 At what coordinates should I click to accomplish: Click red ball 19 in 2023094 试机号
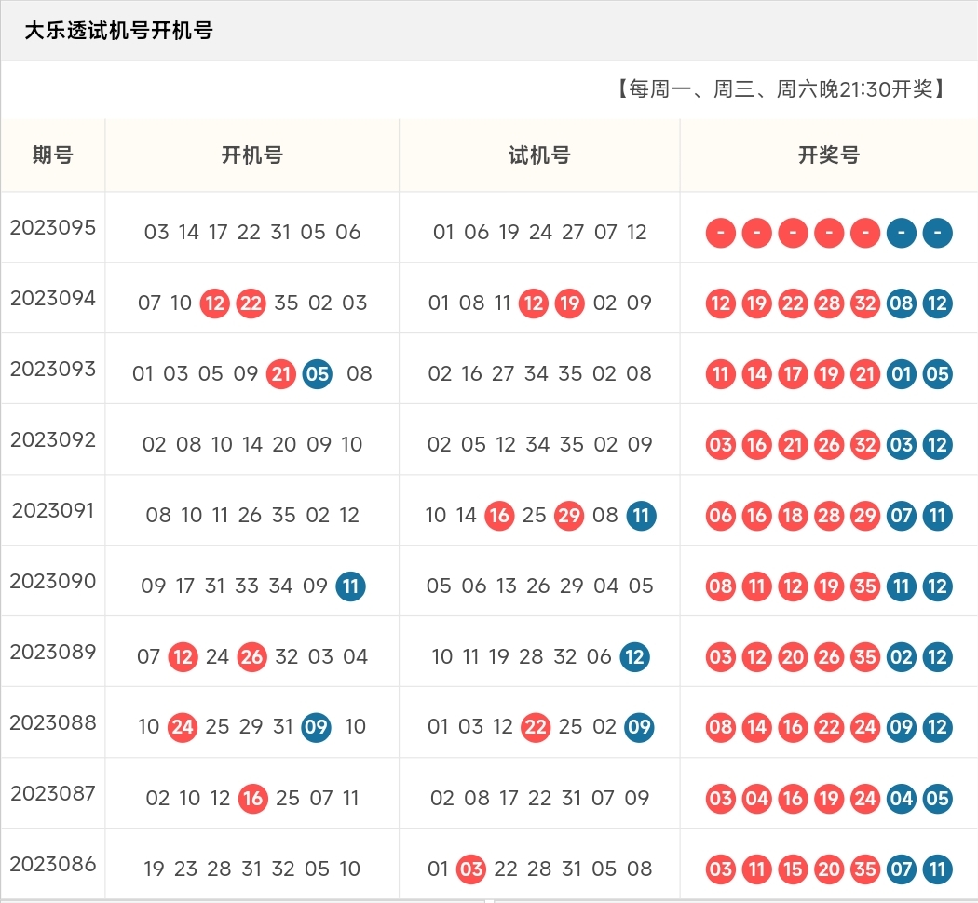569,303
